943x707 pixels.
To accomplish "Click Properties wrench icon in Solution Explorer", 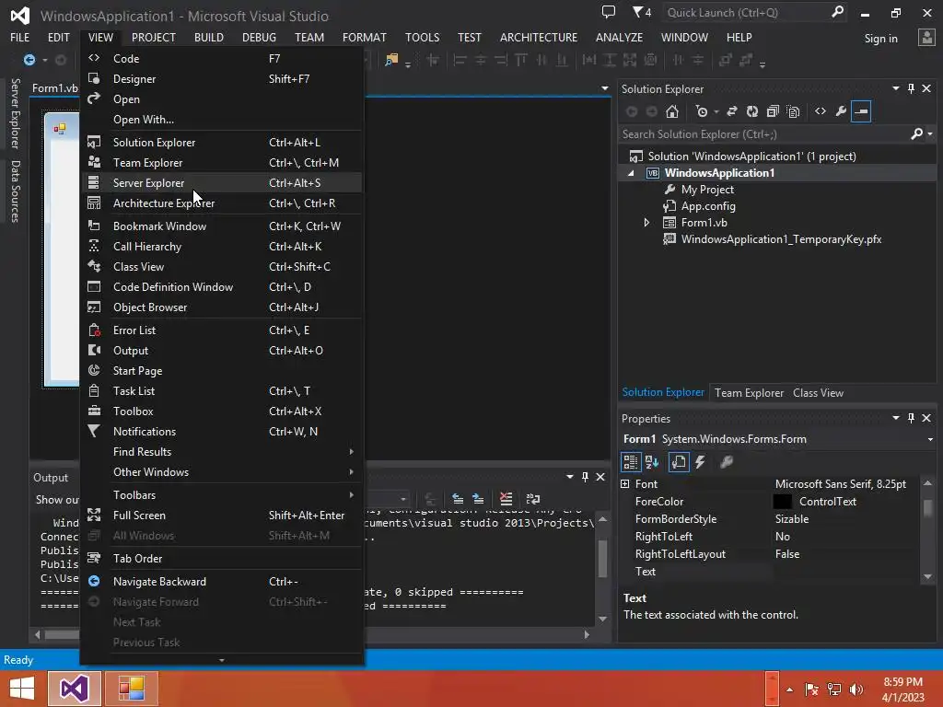I will click(841, 111).
